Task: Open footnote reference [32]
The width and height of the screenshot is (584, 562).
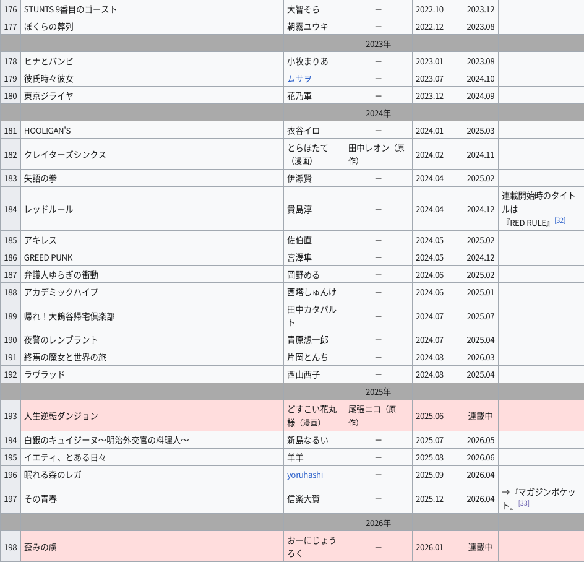Action: (560, 220)
